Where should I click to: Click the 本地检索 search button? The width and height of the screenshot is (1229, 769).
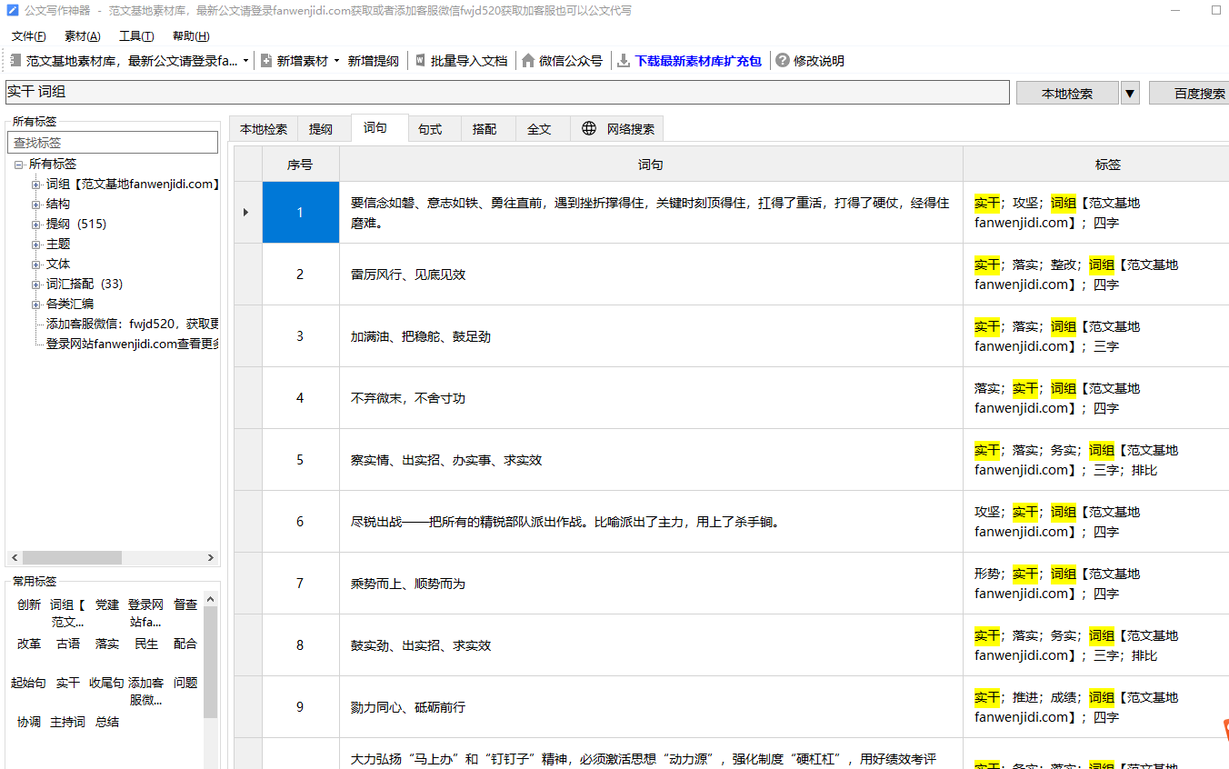[1067, 93]
